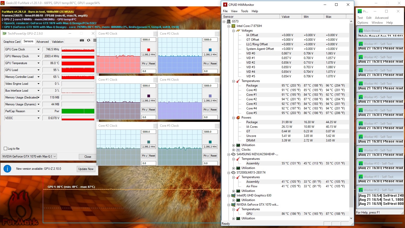Collapse the Intel Core i7 8750H node
The height and width of the screenshot is (228, 405).
(229, 26)
